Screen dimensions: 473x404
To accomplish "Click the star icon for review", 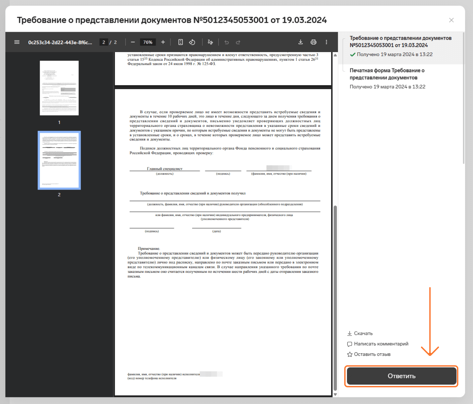I will [350, 354].
